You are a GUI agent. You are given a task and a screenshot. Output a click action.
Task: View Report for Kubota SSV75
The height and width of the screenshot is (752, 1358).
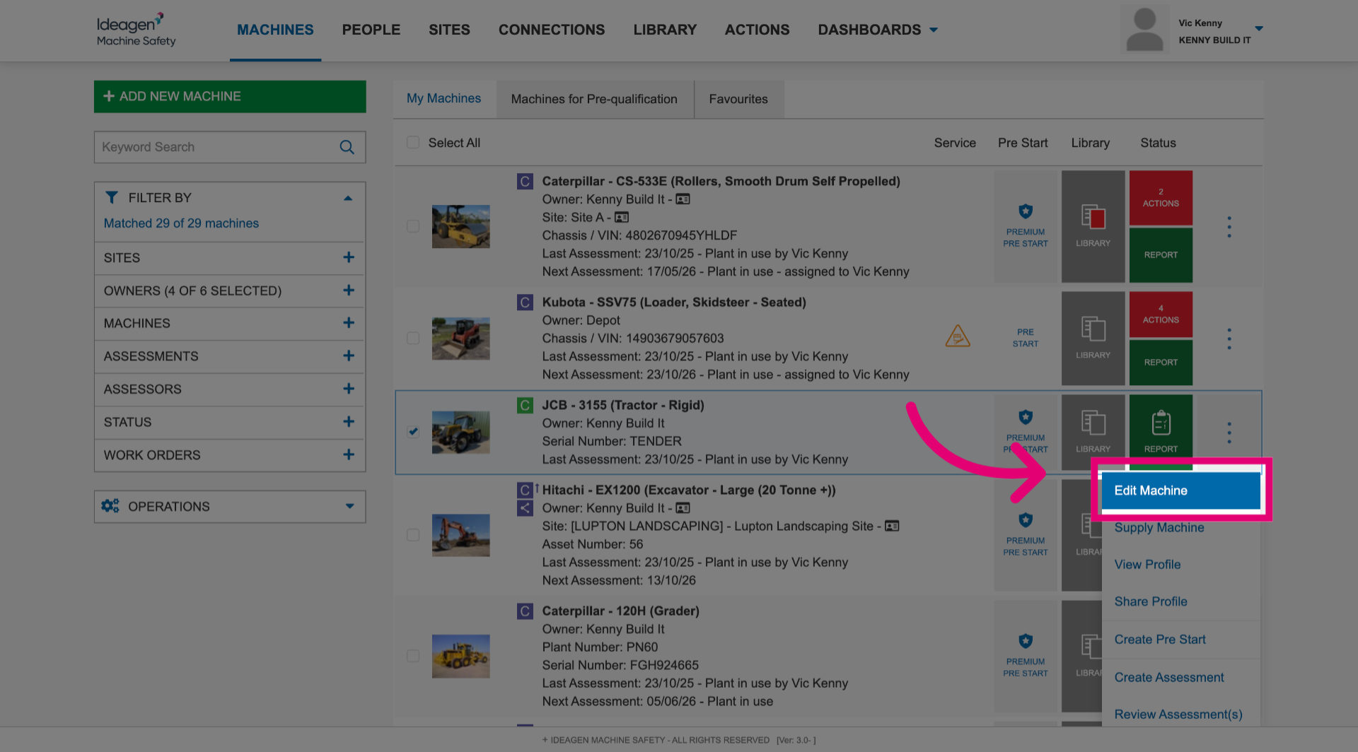[1161, 363]
